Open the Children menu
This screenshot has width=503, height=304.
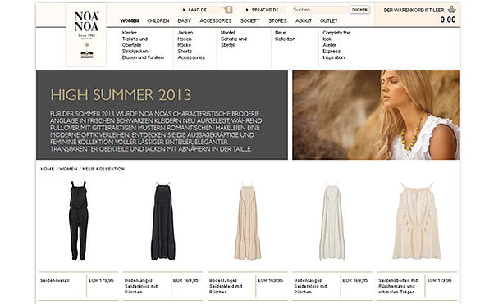(x=158, y=20)
